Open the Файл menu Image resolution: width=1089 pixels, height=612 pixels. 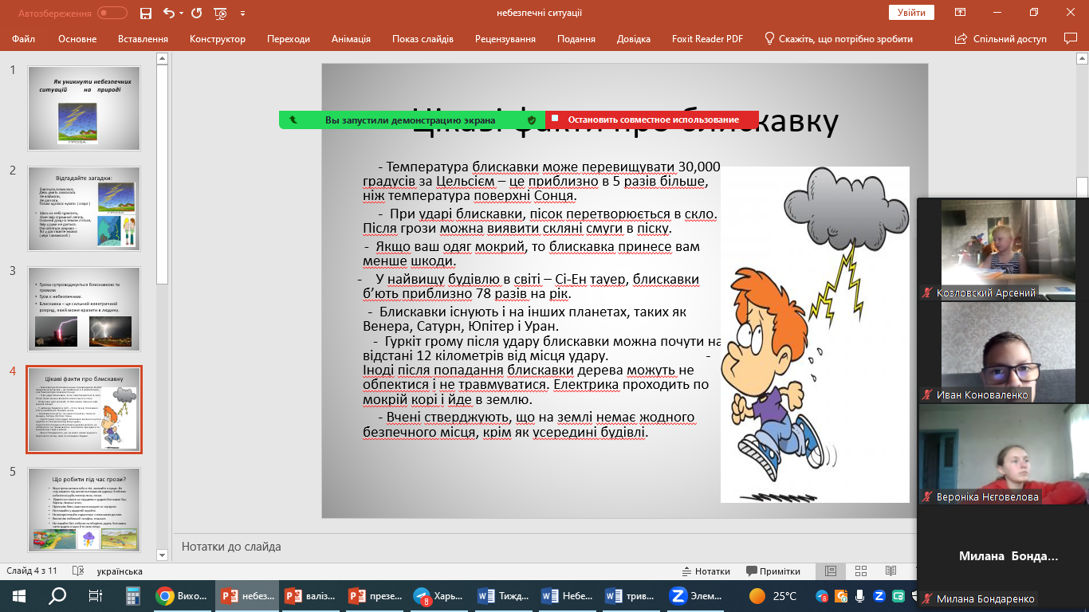pyautogui.click(x=24, y=39)
